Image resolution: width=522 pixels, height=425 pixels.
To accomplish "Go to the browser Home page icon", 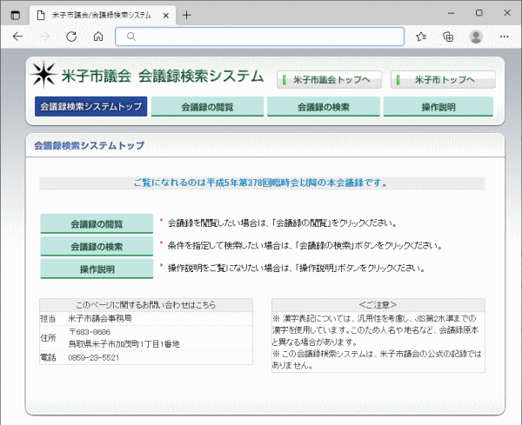I will coord(98,37).
